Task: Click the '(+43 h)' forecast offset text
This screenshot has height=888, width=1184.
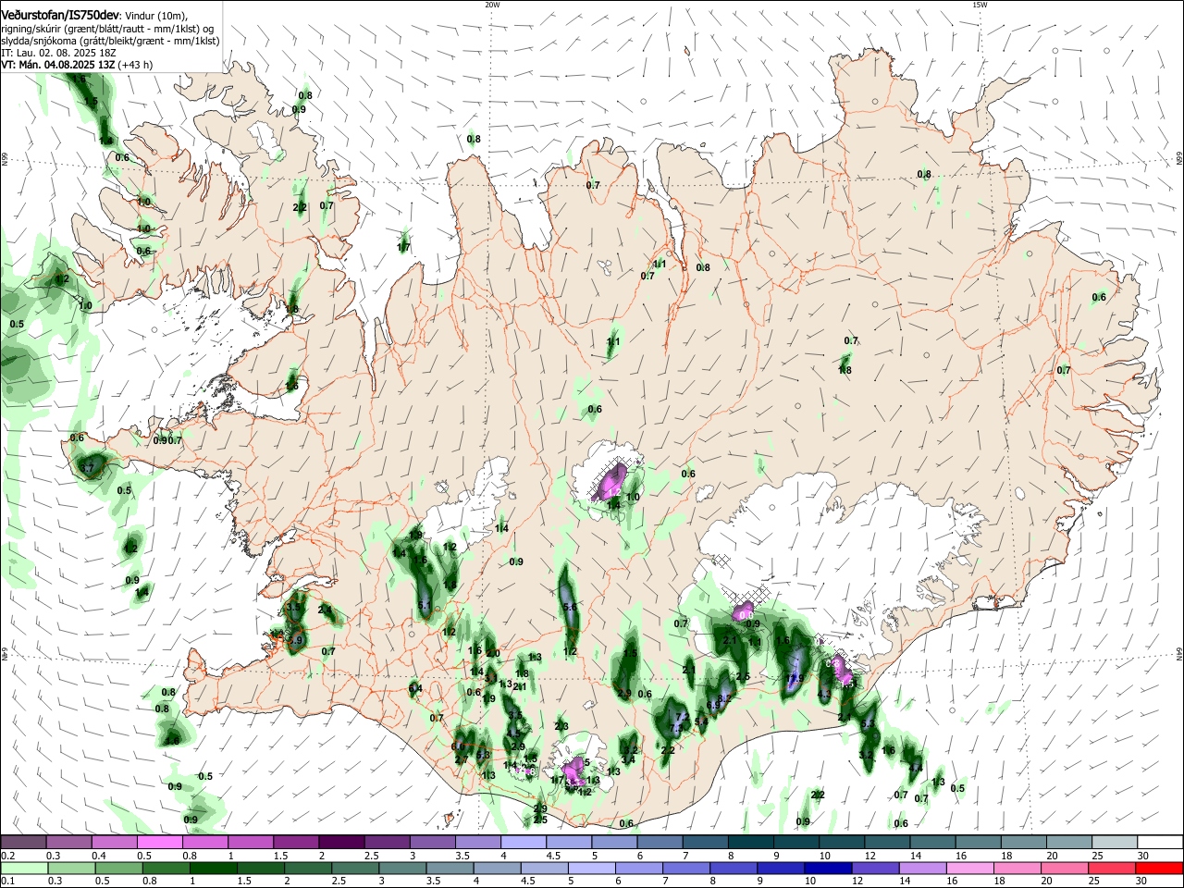Action: (135, 65)
